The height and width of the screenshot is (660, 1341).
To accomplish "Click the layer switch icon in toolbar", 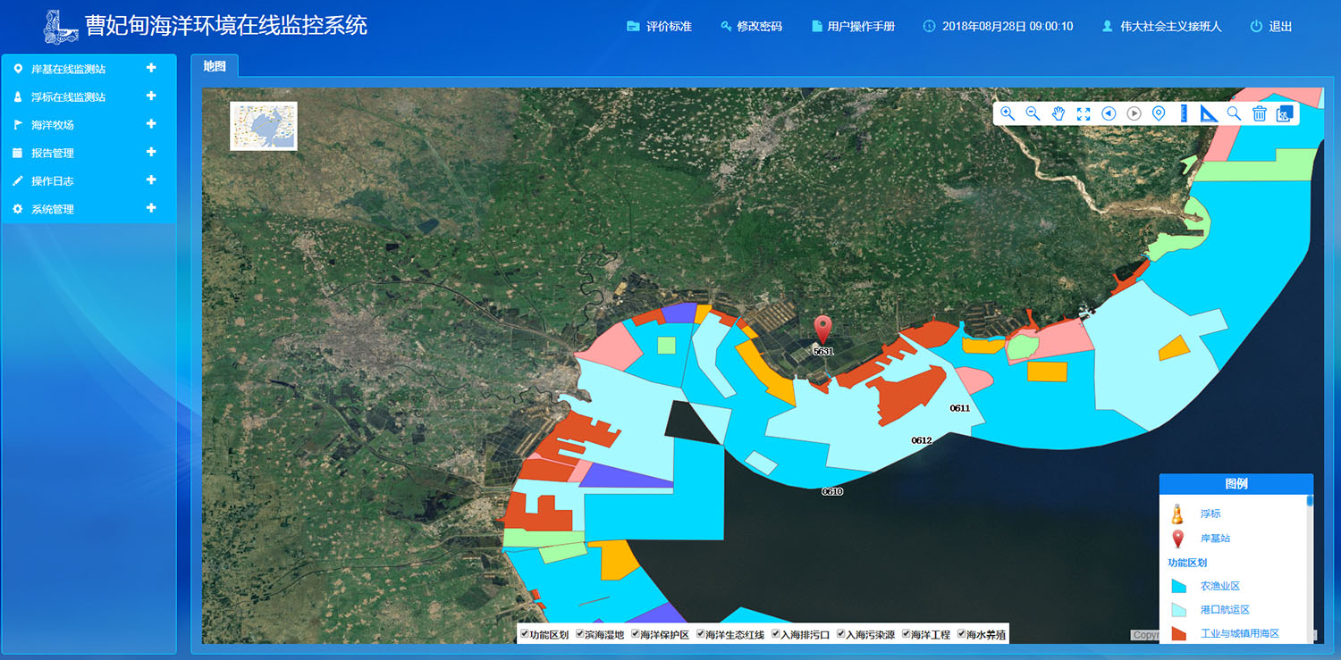I will click(x=1285, y=113).
